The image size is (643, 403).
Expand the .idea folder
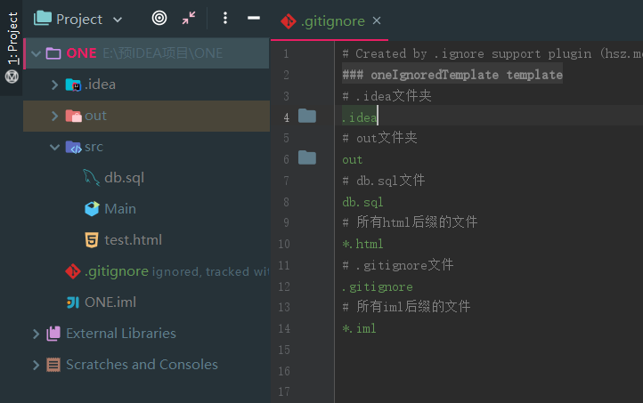coord(54,85)
